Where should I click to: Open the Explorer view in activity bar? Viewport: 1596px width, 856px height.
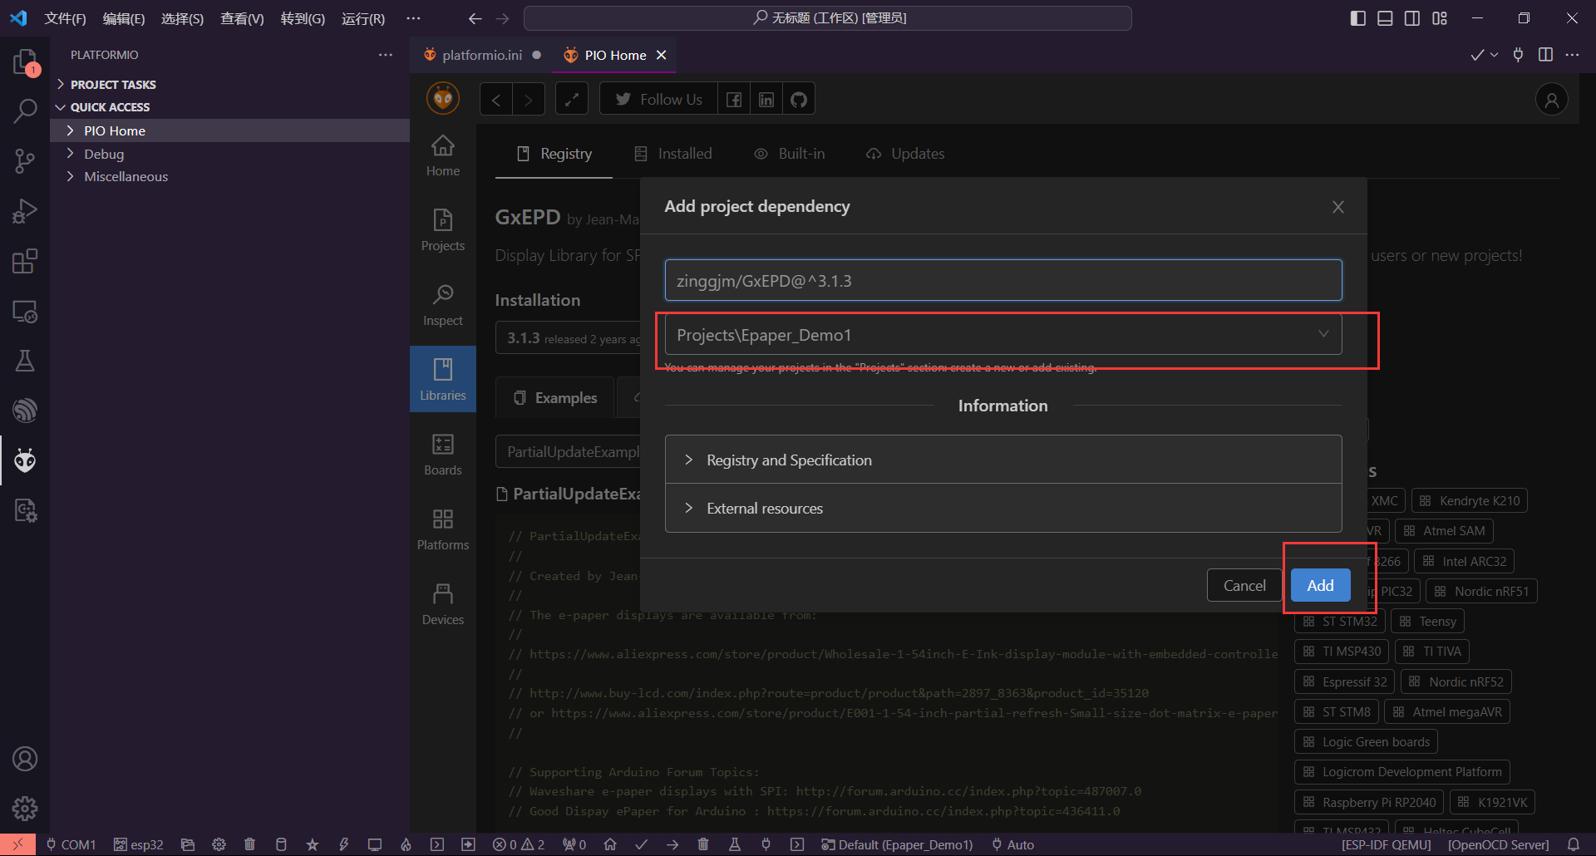(25, 61)
